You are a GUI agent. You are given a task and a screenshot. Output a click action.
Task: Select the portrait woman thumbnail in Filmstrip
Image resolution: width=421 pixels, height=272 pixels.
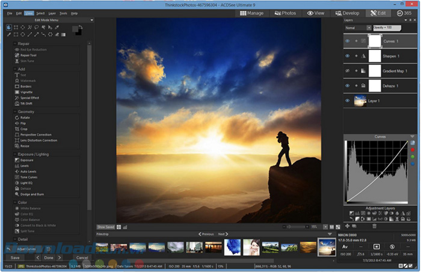pos(251,247)
